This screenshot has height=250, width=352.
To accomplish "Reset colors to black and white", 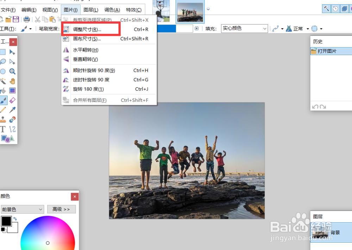I will point(4,230).
